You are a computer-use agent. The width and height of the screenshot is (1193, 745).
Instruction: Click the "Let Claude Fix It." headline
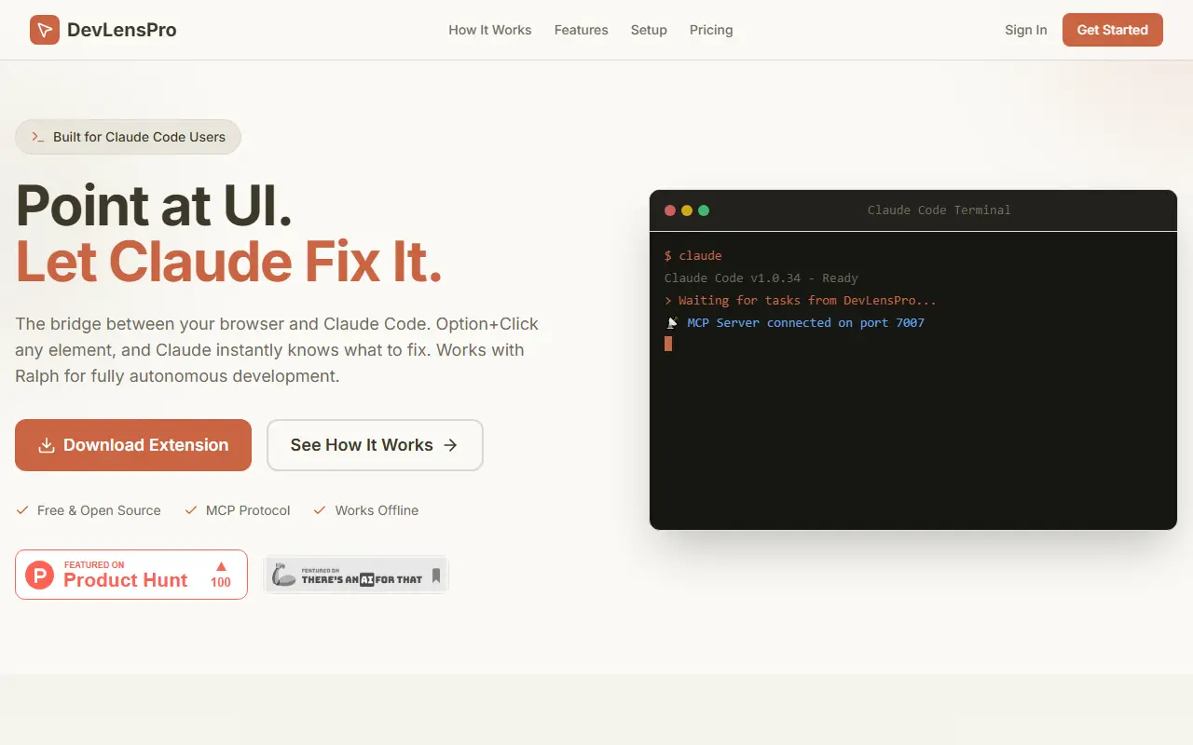coord(229,262)
